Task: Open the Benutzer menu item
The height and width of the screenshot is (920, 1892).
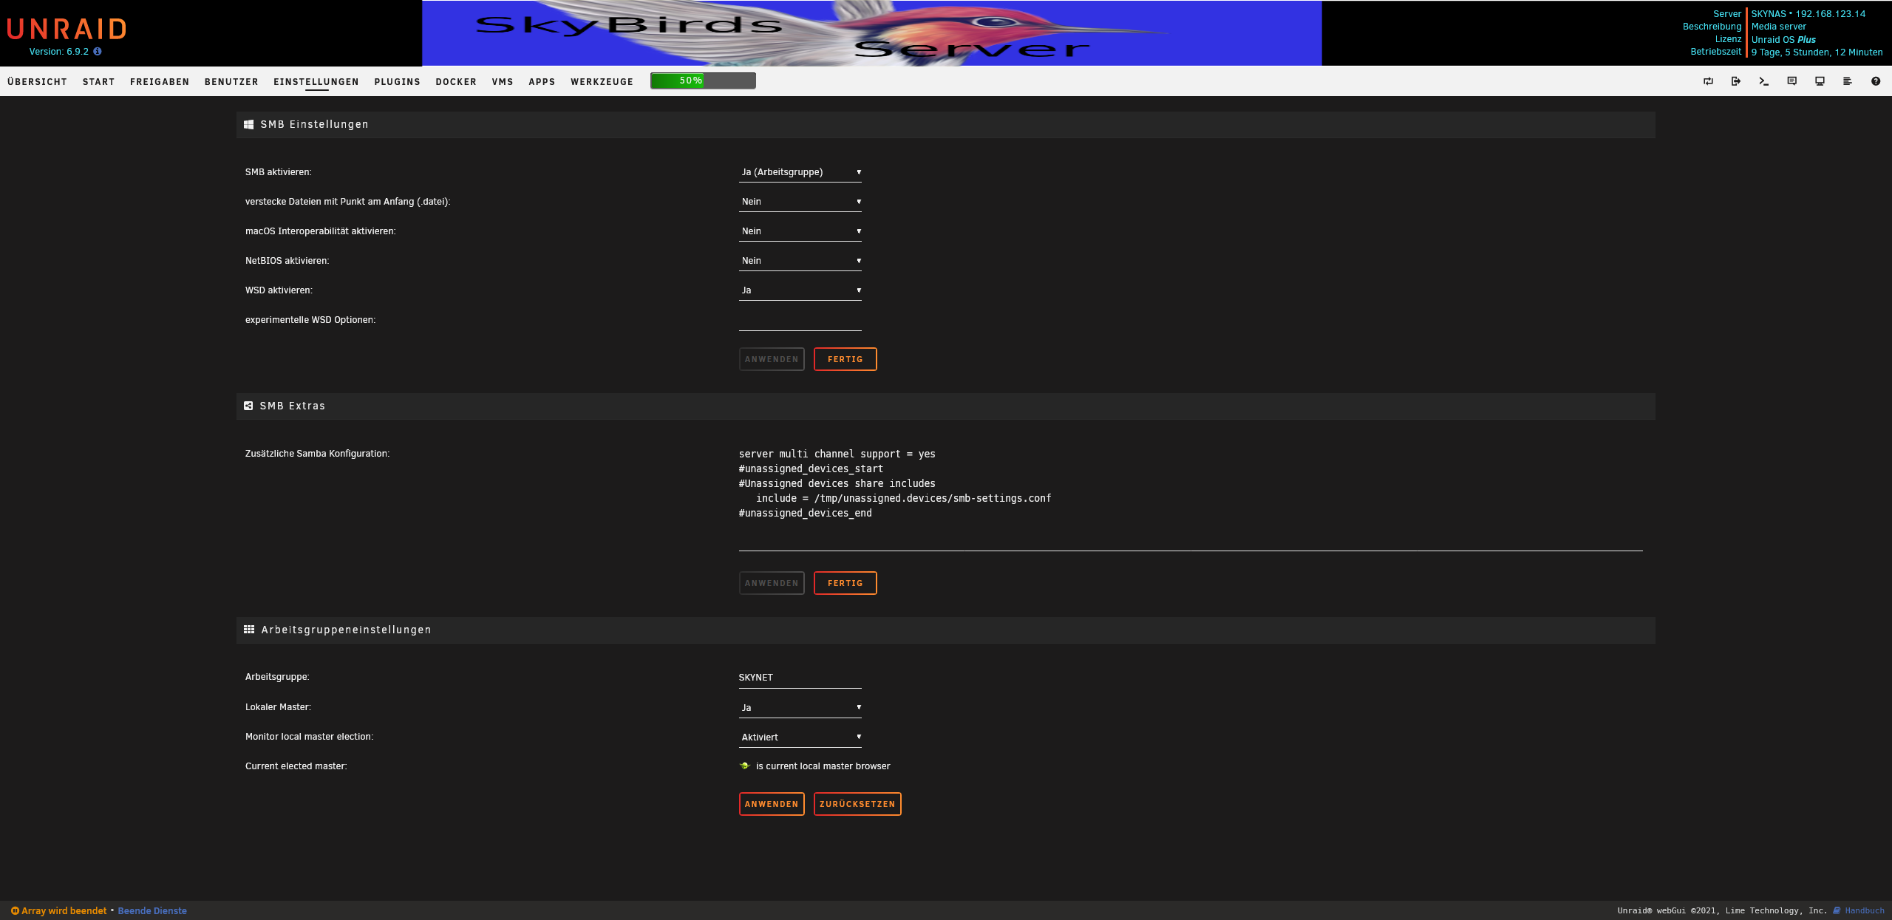Action: 231,82
